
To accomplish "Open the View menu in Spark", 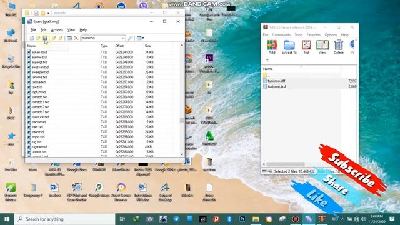I will (x=71, y=30).
